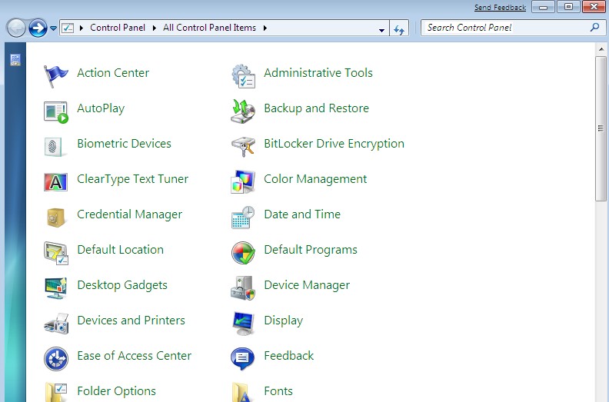Open the ClearType Text Tuner link
This screenshot has width=609, height=402.
point(132,179)
